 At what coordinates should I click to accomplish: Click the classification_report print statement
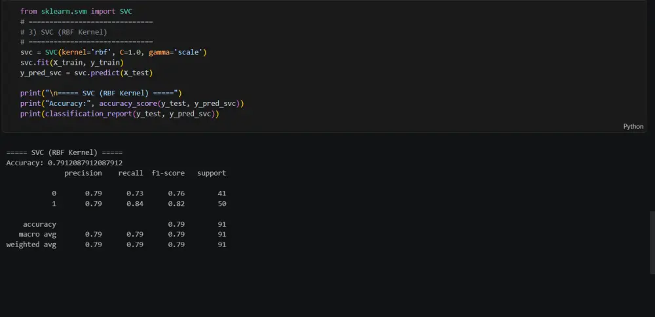(119, 114)
